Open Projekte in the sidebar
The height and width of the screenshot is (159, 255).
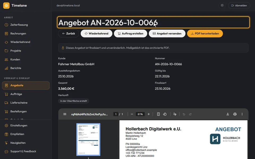tap(26, 51)
